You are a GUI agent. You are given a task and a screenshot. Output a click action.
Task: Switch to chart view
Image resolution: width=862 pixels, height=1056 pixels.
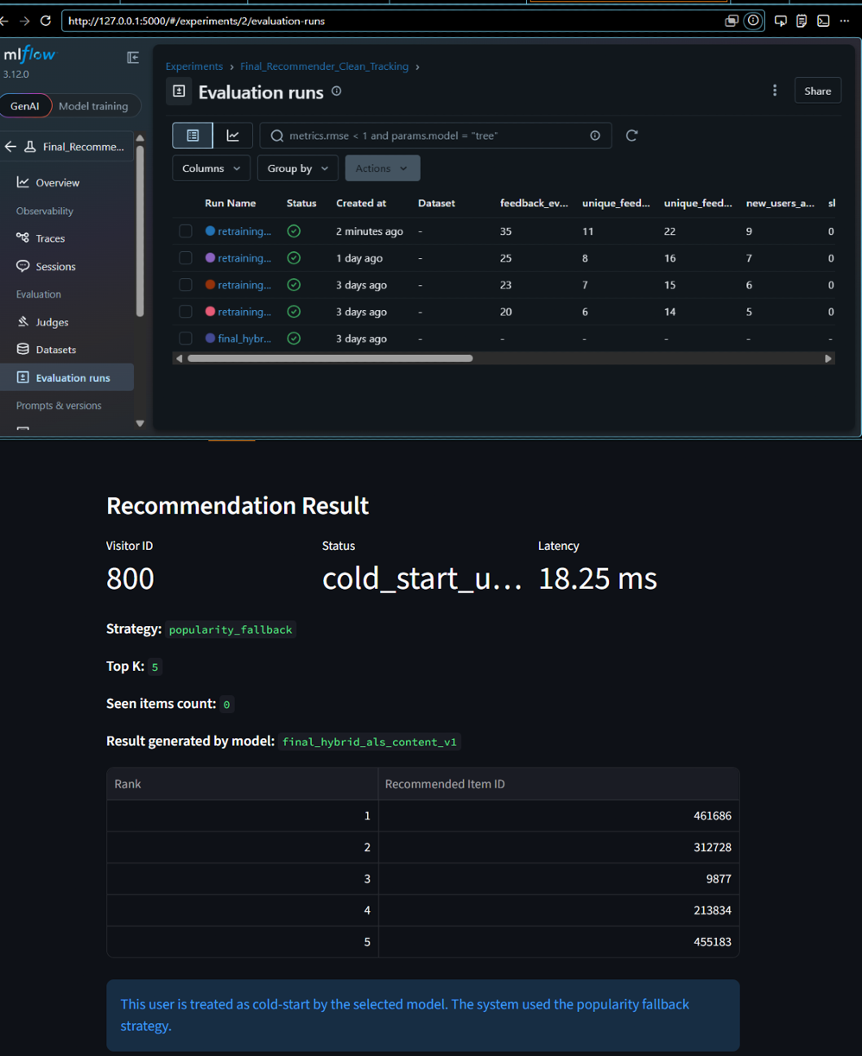coord(233,136)
